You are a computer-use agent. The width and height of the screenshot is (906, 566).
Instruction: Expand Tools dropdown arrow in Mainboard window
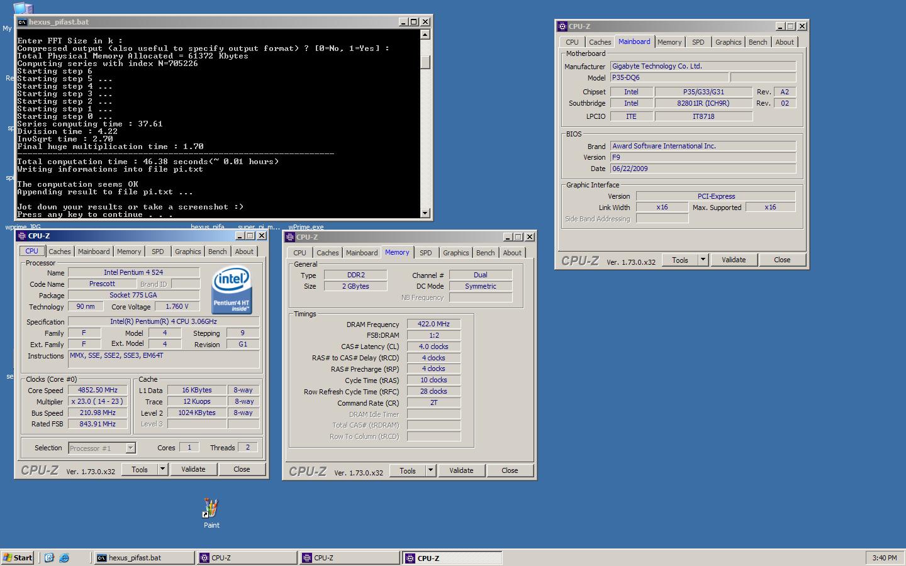coord(703,260)
